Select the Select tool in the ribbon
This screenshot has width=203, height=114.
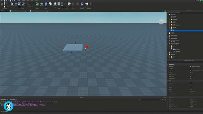pos(12,4)
